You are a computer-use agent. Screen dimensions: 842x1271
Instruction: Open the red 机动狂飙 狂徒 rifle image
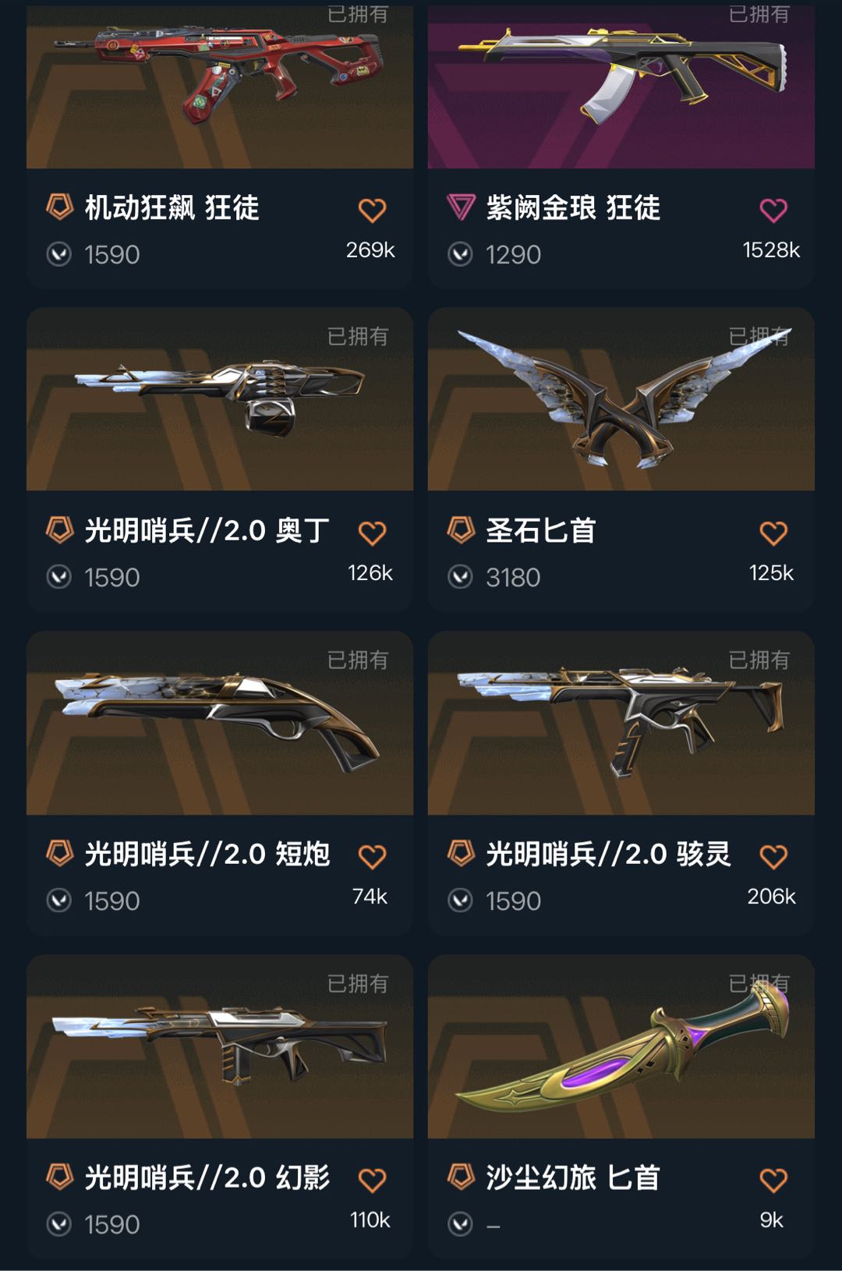coord(220,86)
